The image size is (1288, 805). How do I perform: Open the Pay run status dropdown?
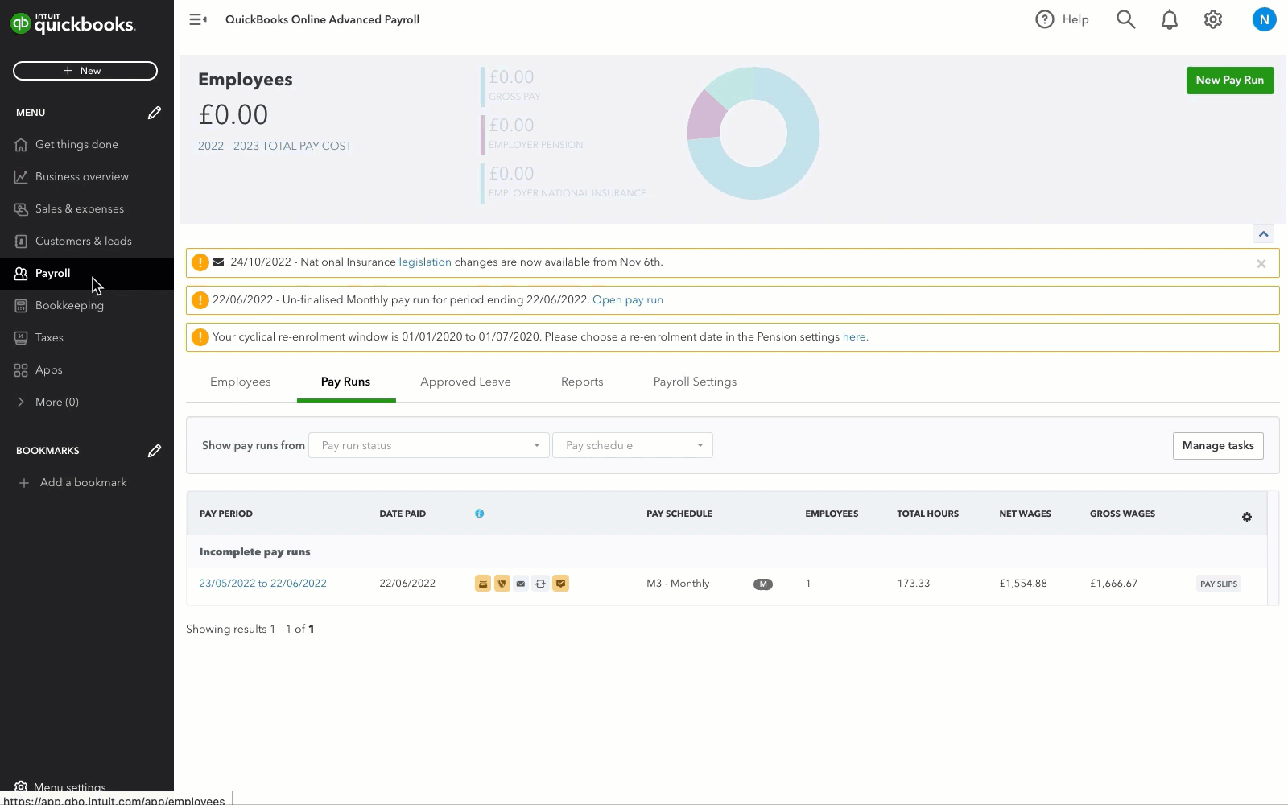[x=429, y=445]
